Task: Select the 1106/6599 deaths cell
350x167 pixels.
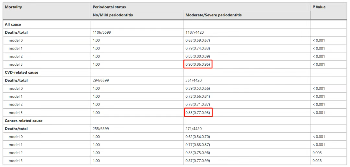Action: pyautogui.click(x=137, y=32)
